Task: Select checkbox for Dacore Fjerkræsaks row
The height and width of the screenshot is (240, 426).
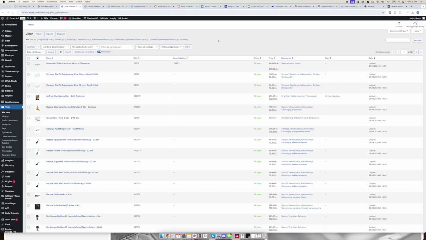Action: point(28,194)
